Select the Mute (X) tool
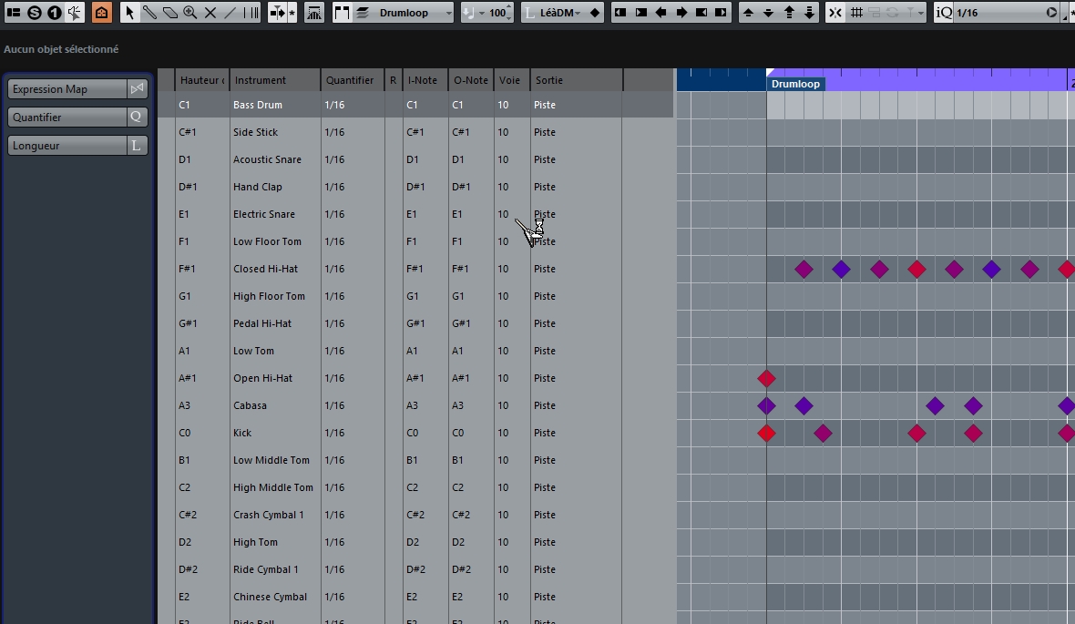Image resolution: width=1075 pixels, height=624 pixels. click(x=212, y=13)
